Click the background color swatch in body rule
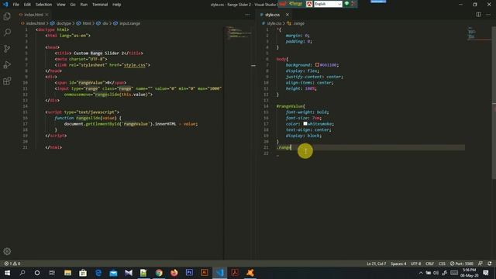 (317, 65)
